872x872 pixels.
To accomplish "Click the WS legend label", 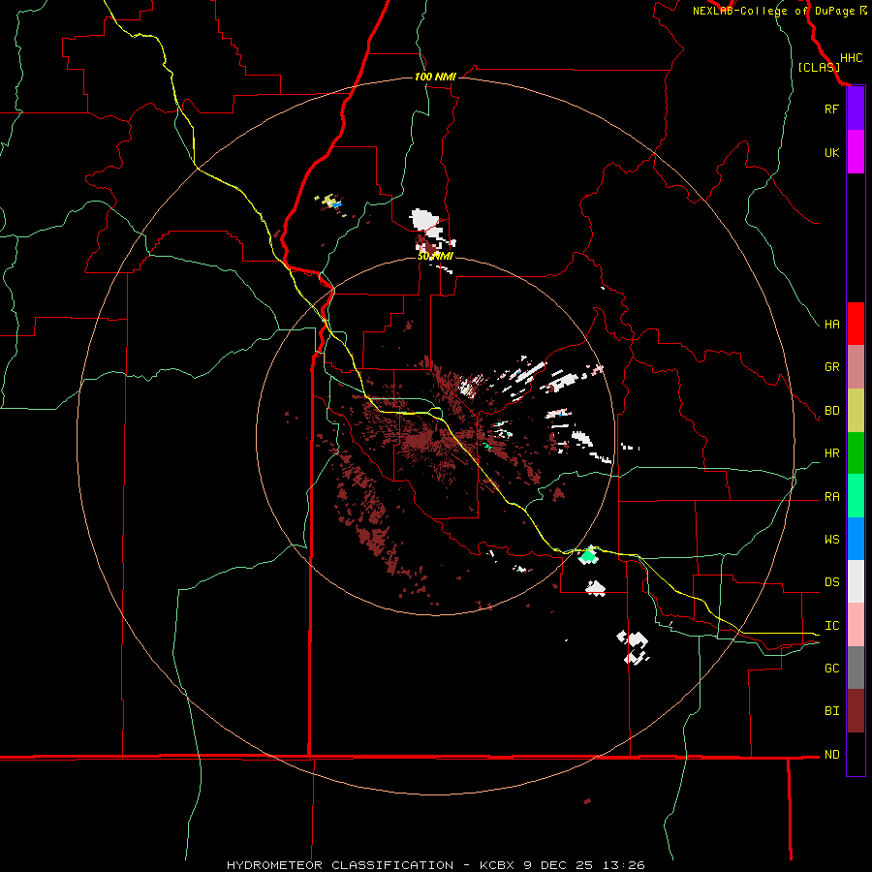I will click(831, 540).
